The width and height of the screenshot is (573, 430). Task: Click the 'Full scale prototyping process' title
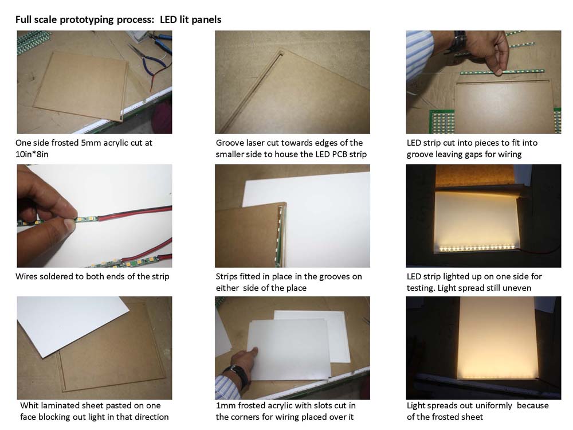pyautogui.click(x=85, y=19)
